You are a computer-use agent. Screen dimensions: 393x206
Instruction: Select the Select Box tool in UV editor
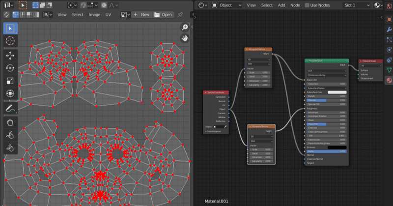pos(10,29)
